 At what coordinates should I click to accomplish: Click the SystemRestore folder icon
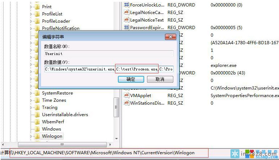pyautogui.click(x=37, y=93)
